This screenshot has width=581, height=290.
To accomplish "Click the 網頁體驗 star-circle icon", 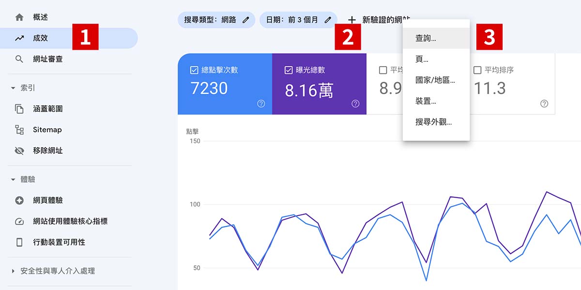I will pyautogui.click(x=19, y=201).
